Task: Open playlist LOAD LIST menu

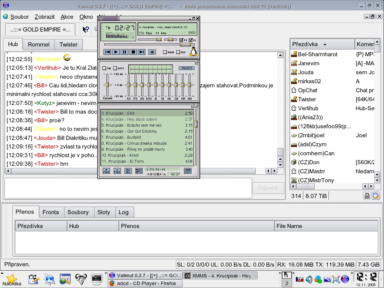Action: coord(187,171)
